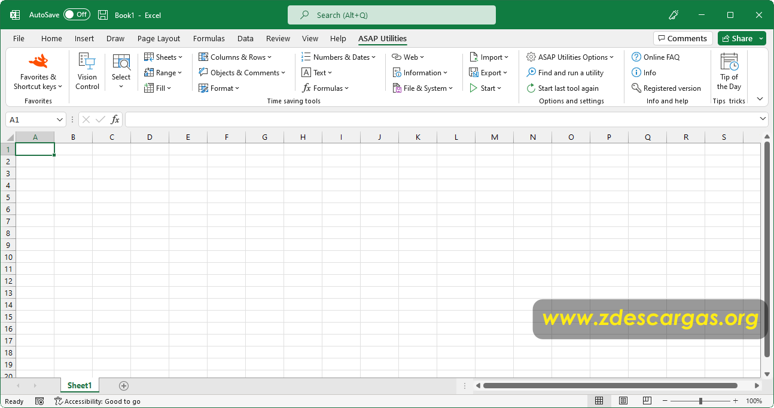Image resolution: width=774 pixels, height=408 pixels.
Task: Switch to Page Layout view icon
Action: 623,401
